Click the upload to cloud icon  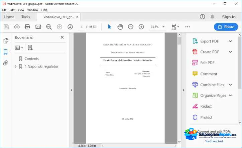(x=17, y=27)
